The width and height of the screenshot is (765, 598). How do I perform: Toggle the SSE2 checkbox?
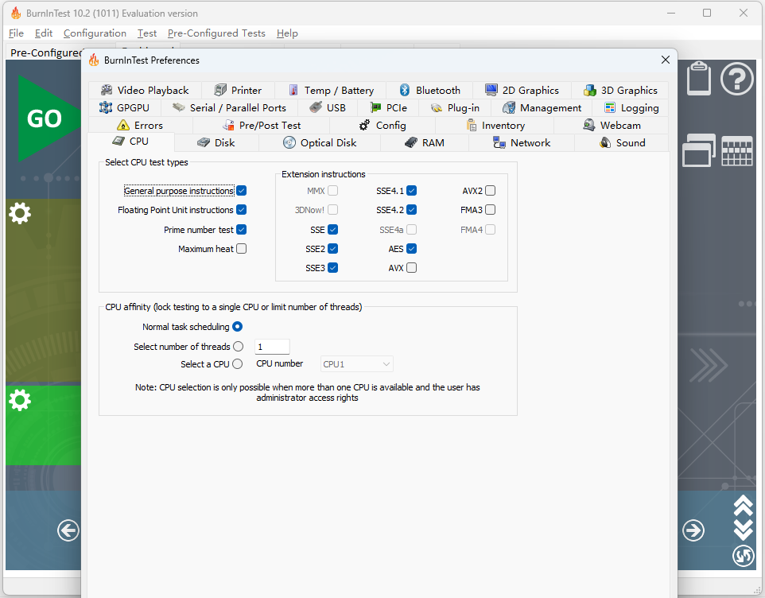click(333, 249)
